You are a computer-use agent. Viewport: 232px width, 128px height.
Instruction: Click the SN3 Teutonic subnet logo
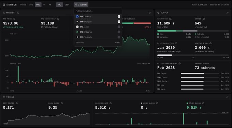pyautogui.click(x=77, y=37)
